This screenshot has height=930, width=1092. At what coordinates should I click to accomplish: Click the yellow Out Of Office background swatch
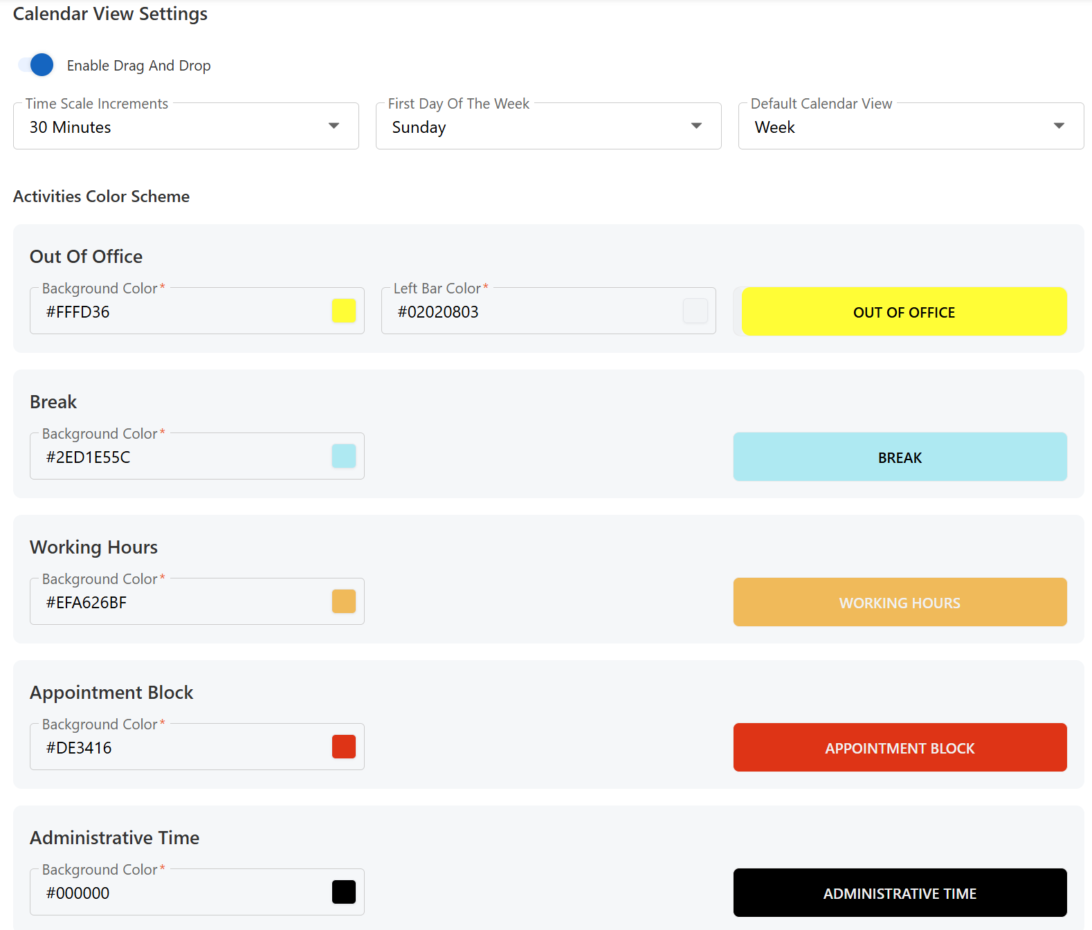343,311
